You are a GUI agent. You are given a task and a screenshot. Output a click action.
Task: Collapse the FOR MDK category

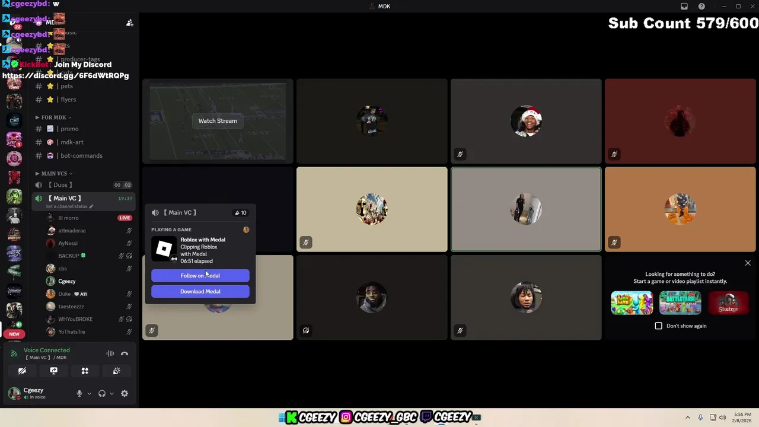[x=53, y=117]
